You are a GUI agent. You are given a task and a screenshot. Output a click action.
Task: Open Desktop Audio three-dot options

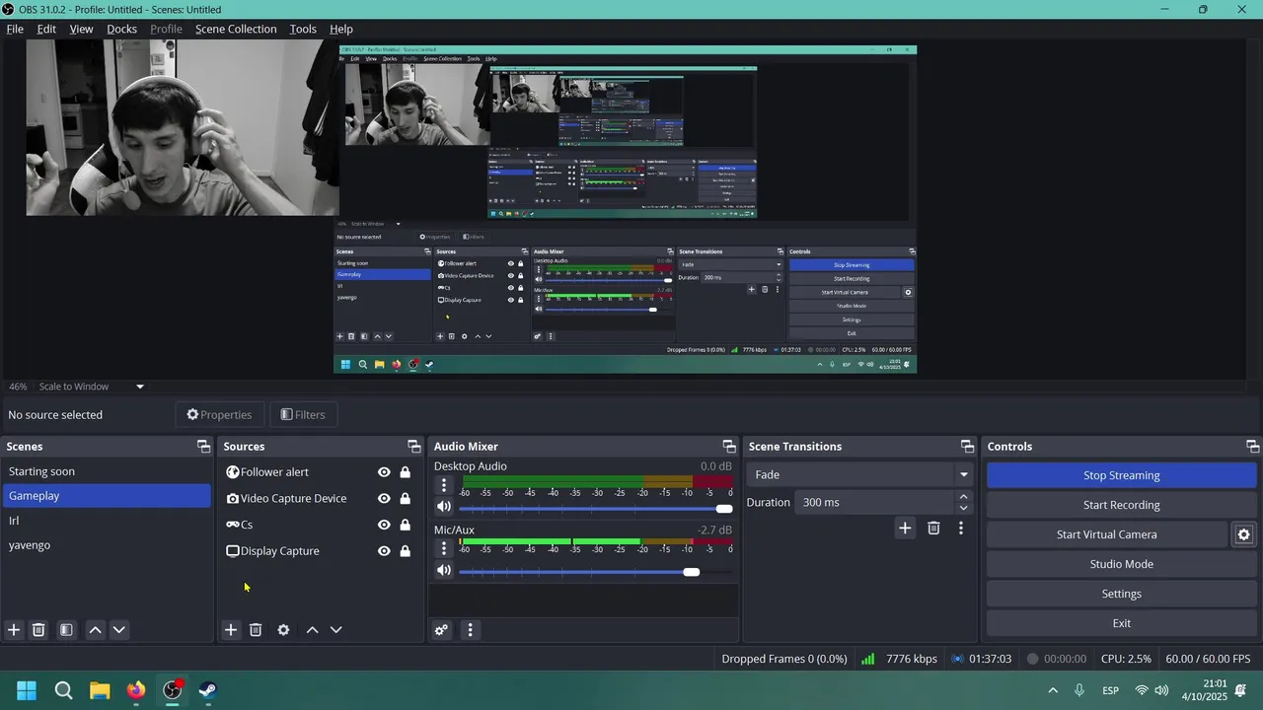point(444,485)
